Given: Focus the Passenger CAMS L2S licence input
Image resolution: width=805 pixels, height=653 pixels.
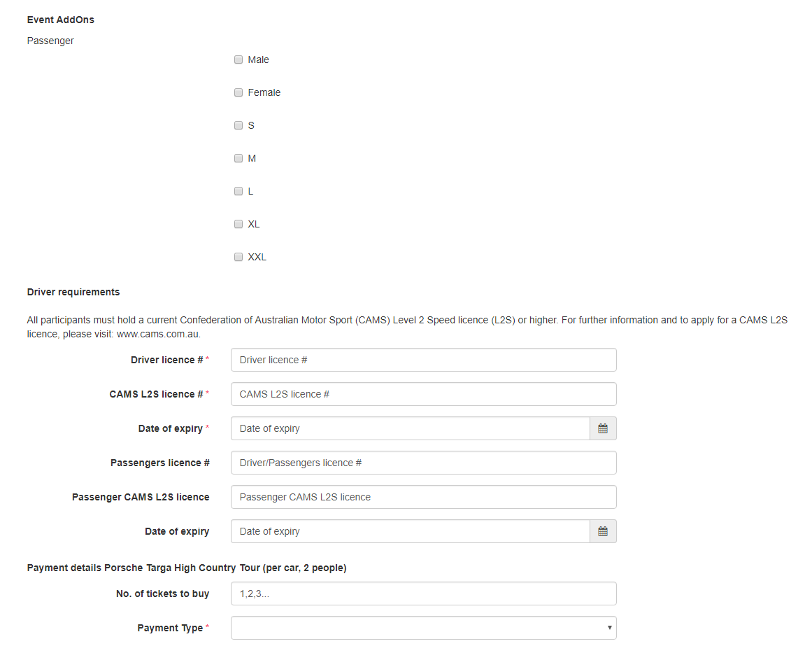Looking at the screenshot, I should point(423,497).
